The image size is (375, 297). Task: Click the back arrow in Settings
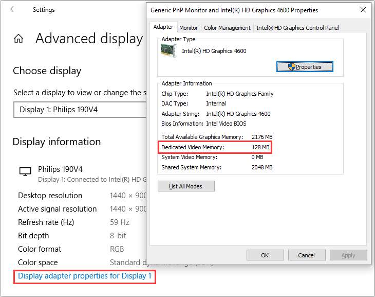[x=13, y=9]
